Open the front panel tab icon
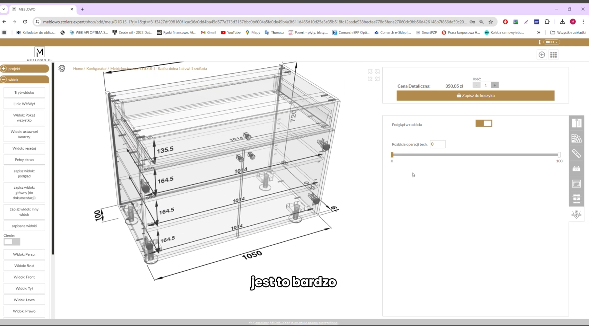 pos(576,184)
